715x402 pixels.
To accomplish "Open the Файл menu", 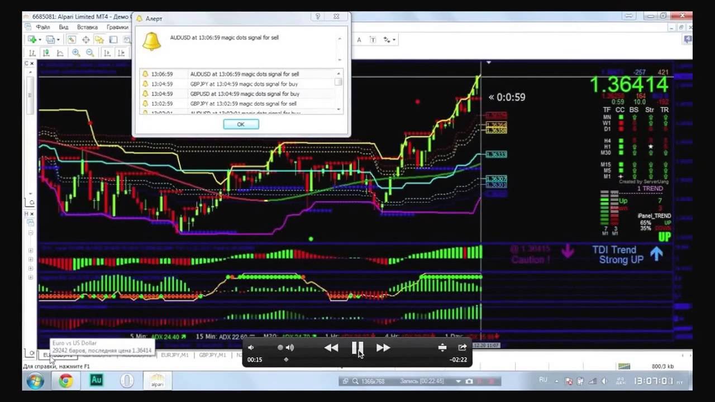I will point(43,27).
